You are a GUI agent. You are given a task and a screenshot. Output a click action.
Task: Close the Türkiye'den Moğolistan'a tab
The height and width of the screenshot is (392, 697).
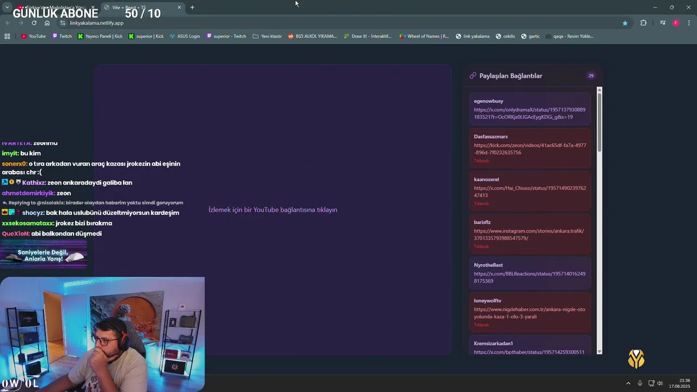click(94, 7)
